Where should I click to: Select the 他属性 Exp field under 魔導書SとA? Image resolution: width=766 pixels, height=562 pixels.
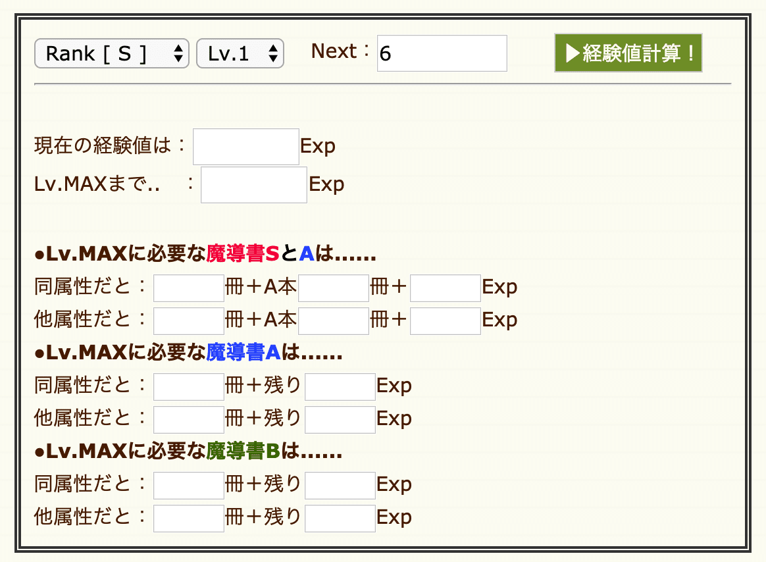click(445, 320)
